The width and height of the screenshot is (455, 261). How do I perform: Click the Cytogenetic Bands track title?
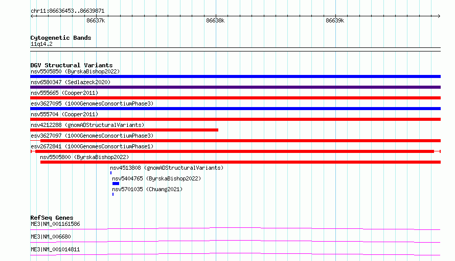pos(61,38)
